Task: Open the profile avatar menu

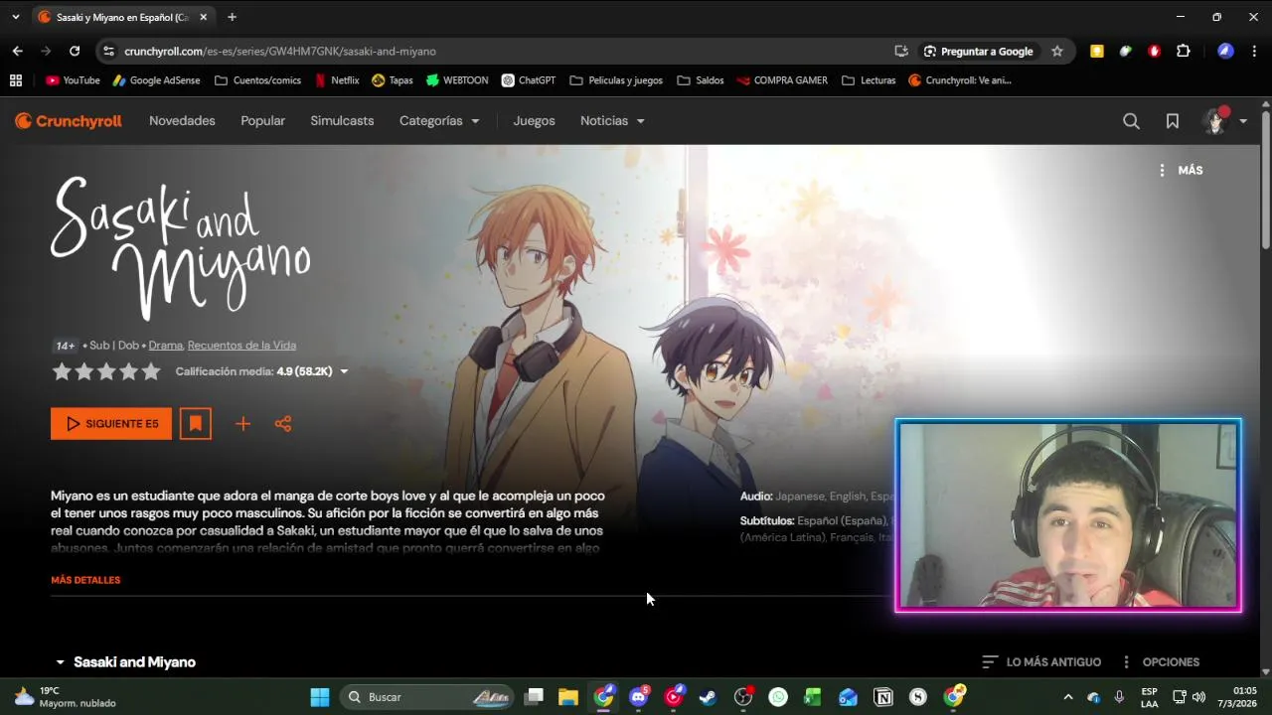Action: (1224, 121)
